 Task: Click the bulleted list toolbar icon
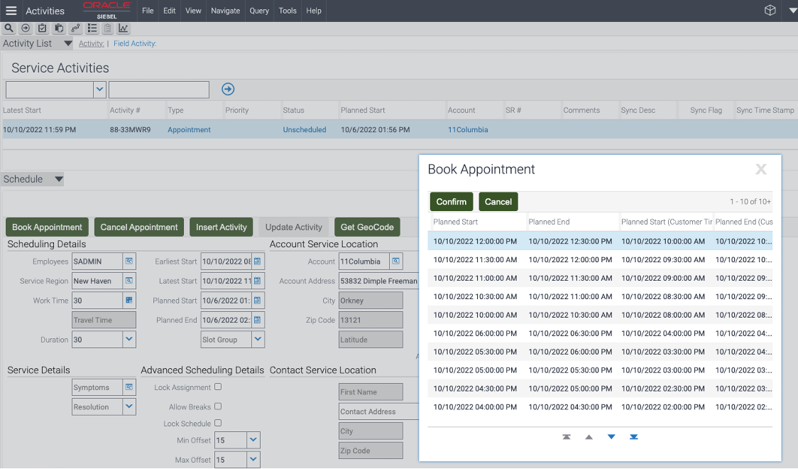tap(92, 28)
